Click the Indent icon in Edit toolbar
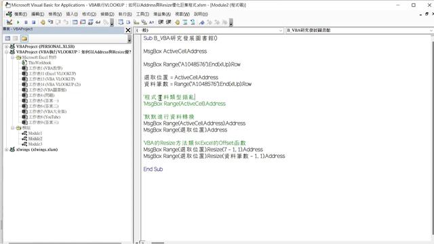Screen dimensions: 434x244 pyautogui.click(x=161, y=22)
